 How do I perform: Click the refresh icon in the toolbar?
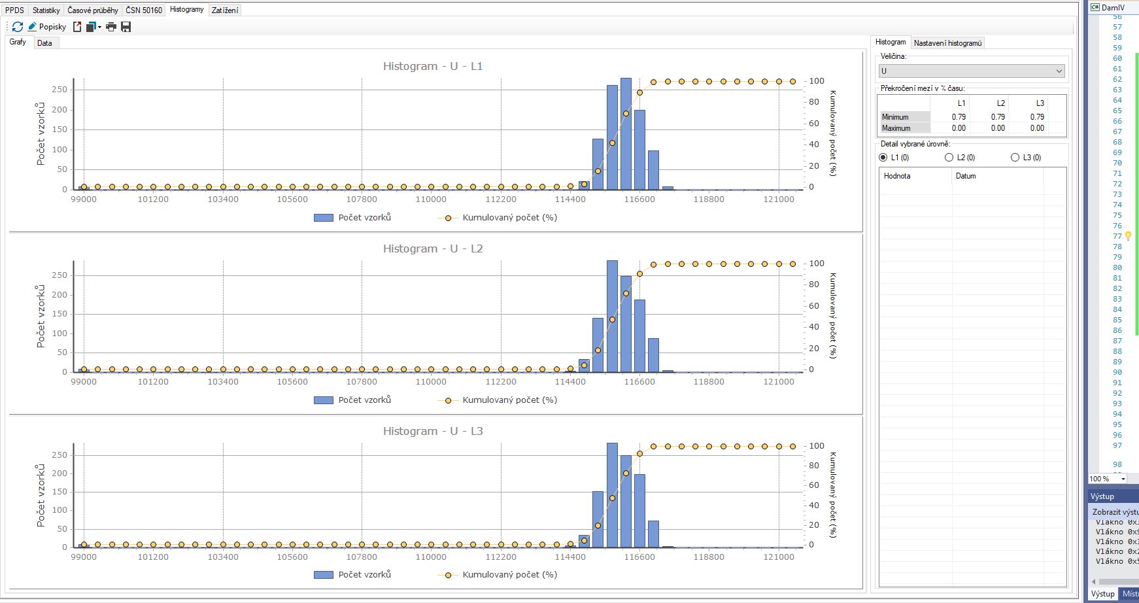[x=18, y=27]
